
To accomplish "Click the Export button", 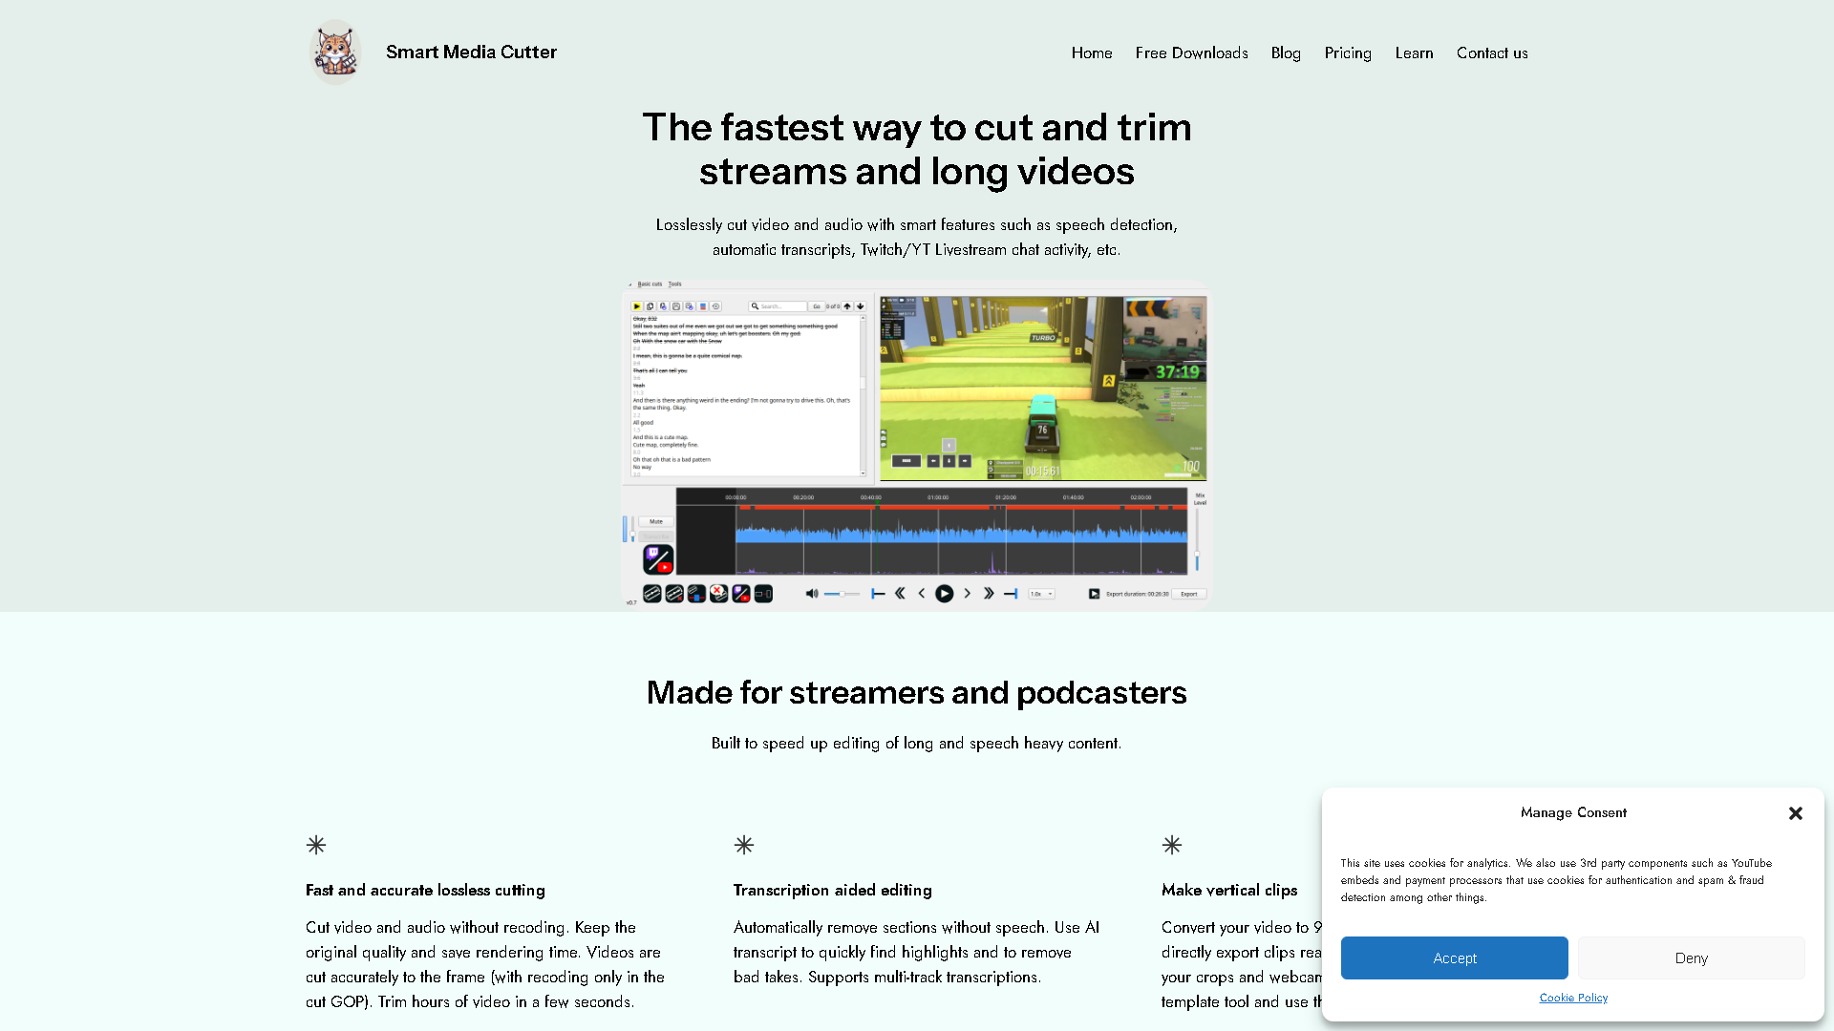I will (1189, 594).
